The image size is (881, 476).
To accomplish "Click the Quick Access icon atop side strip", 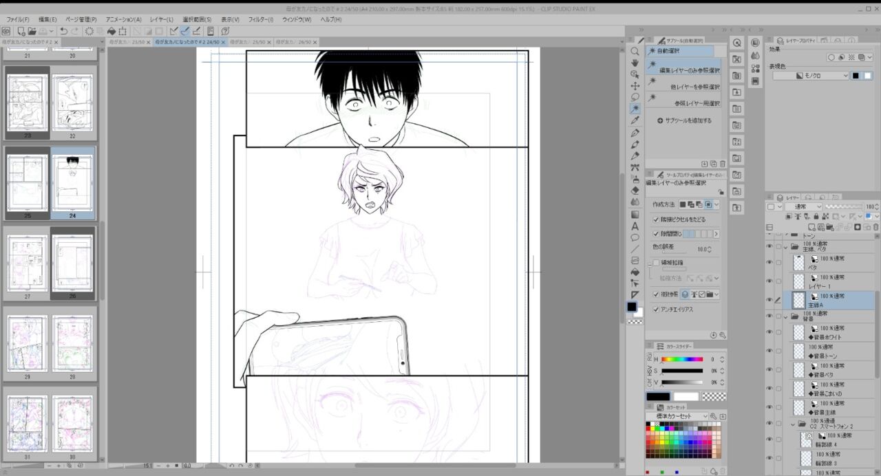I will point(736,43).
